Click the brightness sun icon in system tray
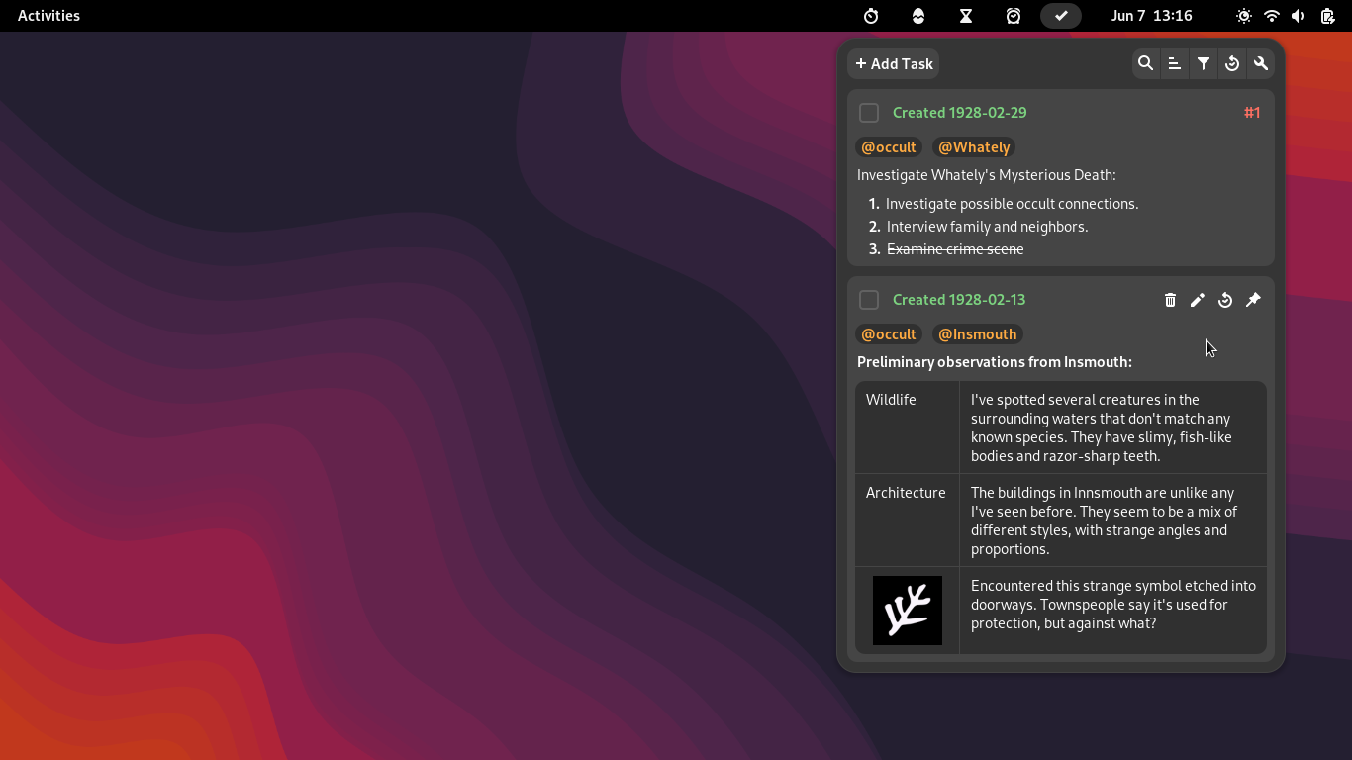 pos(1244,16)
